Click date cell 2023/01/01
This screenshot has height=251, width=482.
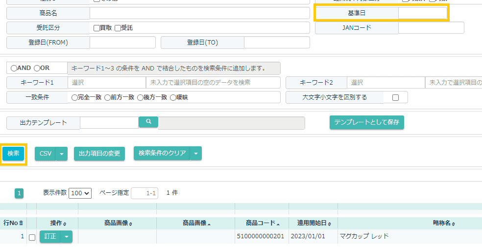pos(308,236)
